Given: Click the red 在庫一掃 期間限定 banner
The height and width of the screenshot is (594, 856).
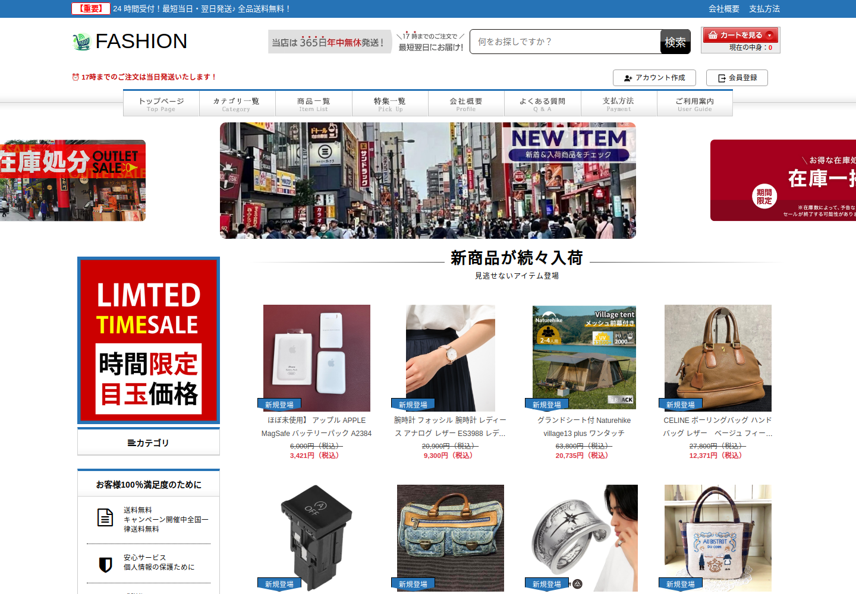Looking at the screenshot, I should [783, 181].
